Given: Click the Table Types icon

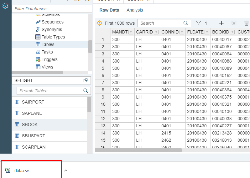Looking at the screenshot, I should (x=38, y=37).
